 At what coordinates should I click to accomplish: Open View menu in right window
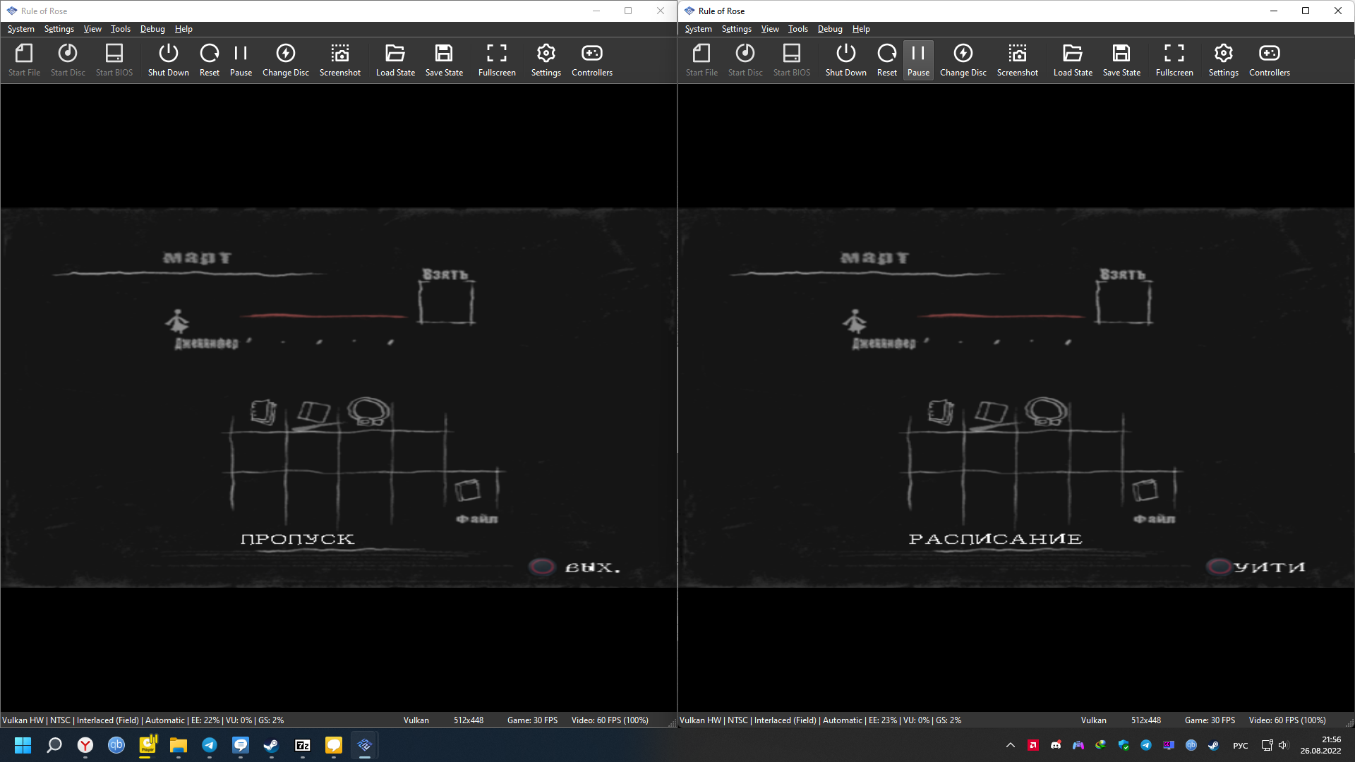coord(770,29)
